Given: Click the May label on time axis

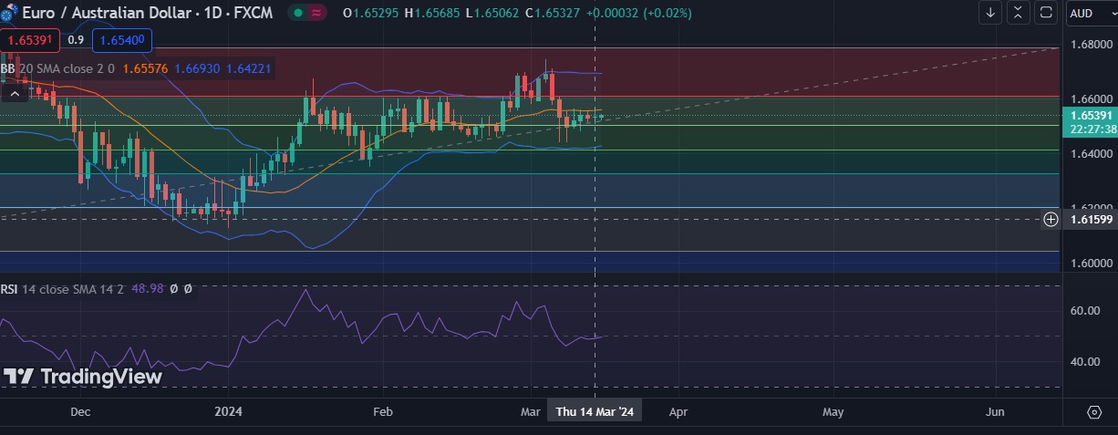Looking at the screenshot, I should pos(833,412).
